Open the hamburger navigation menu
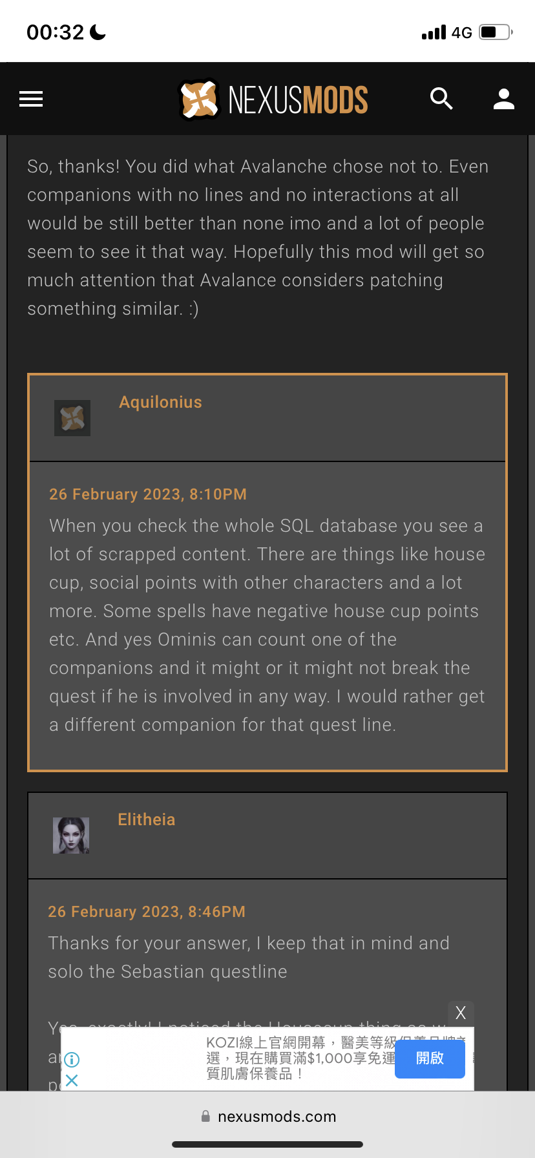Screen dimensions: 535x1158 (31, 99)
